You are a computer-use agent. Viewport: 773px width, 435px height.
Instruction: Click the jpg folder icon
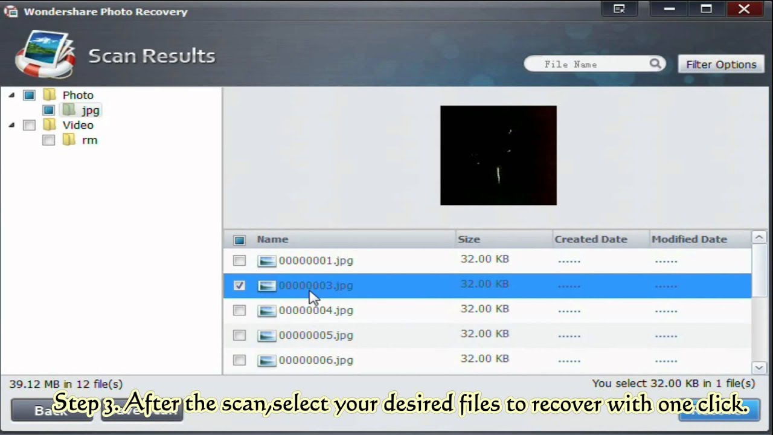69,110
